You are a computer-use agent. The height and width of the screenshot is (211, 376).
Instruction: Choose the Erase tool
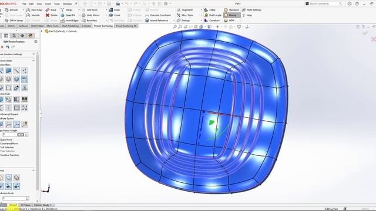[x=51, y=10]
